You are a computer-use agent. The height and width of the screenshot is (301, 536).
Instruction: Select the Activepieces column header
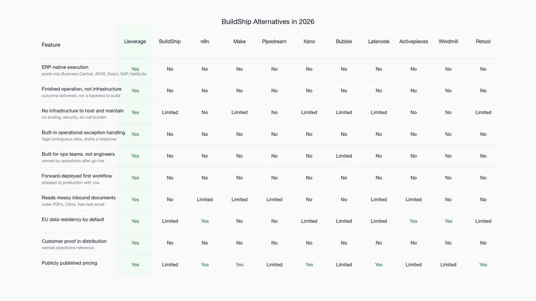click(x=414, y=41)
